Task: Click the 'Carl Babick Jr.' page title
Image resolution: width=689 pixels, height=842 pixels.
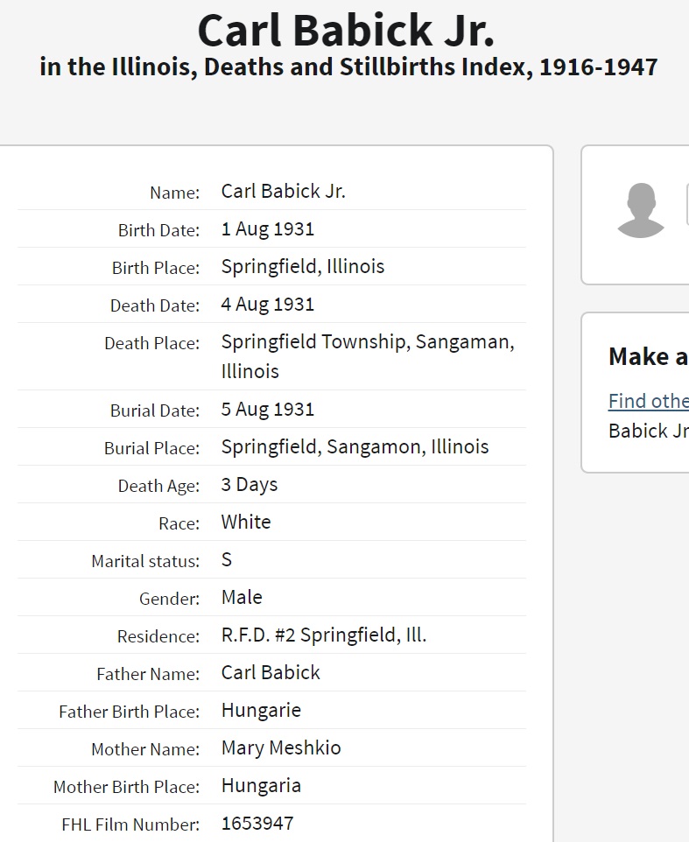Action: coord(346,31)
